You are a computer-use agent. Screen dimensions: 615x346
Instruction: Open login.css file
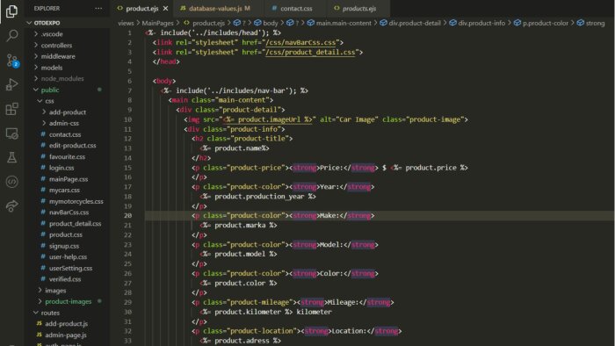tap(61, 168)
